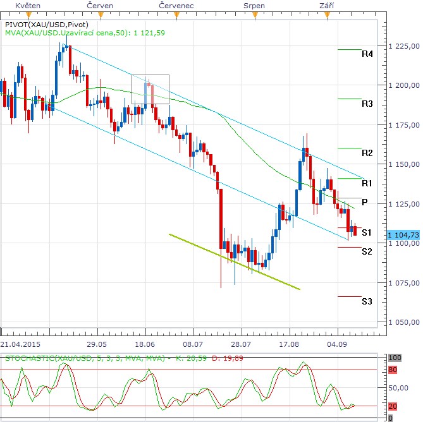Click the orange marker under Srpen
Screen dimensions: 423x422
(x=254, y=13)
